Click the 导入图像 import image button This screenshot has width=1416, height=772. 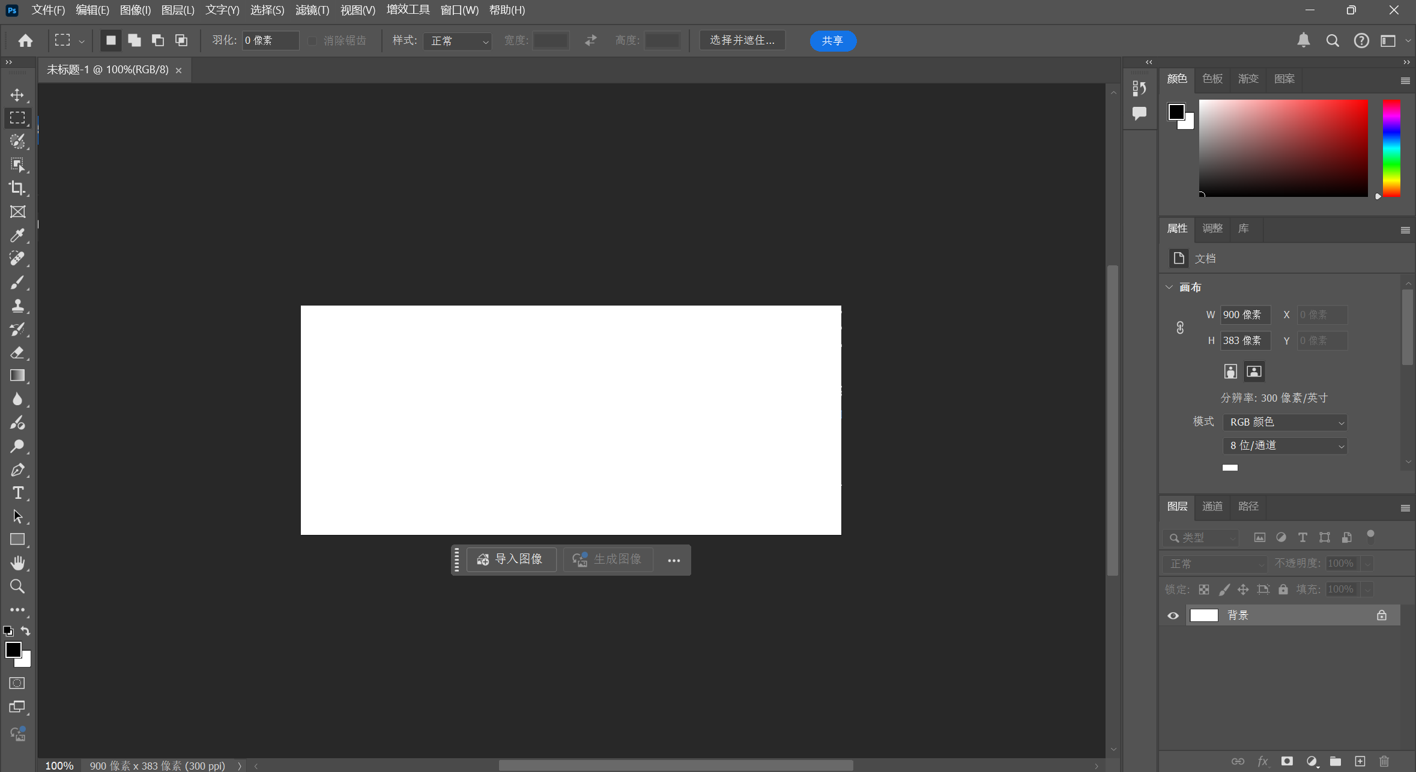511,559
